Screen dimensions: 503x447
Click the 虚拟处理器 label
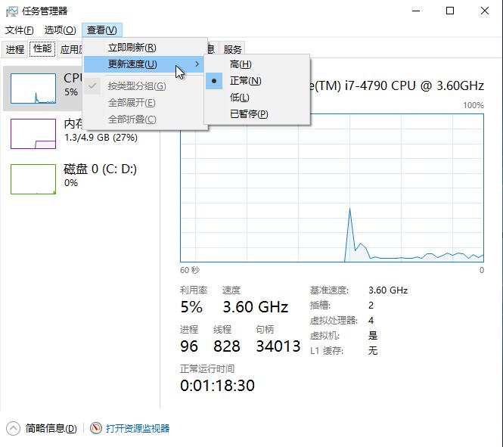[x=334, y=321]
